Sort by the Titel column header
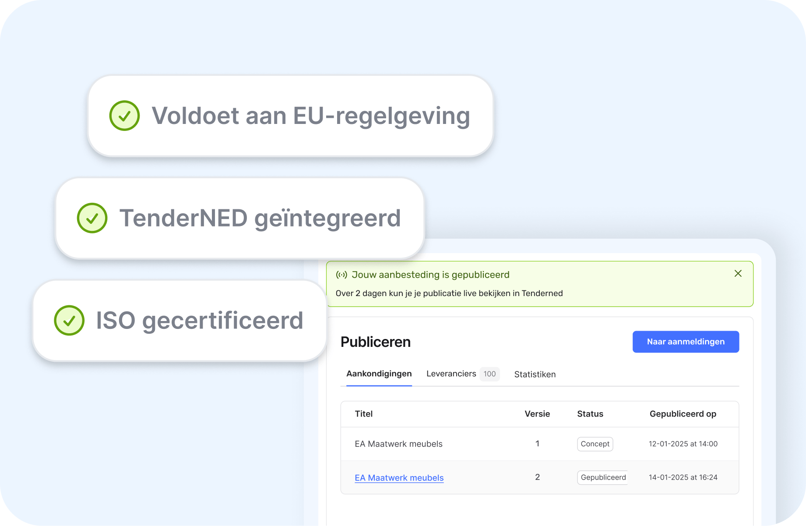The image size is (806, 526). click(x=363, y=414)
